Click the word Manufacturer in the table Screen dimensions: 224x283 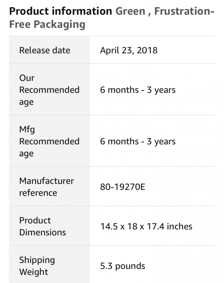[x=47, y=181]
